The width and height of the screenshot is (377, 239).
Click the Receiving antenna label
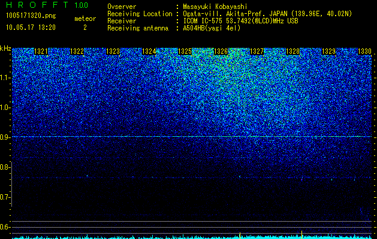pos(138,28)
